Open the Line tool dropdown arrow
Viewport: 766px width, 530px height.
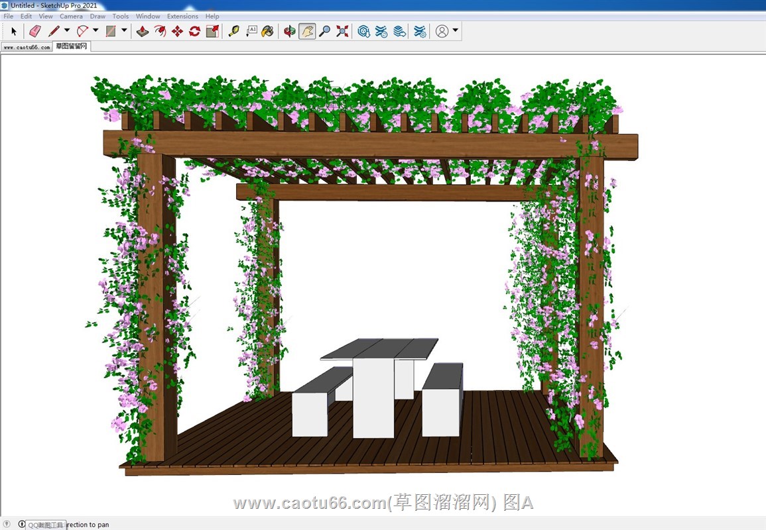point(67,30)
